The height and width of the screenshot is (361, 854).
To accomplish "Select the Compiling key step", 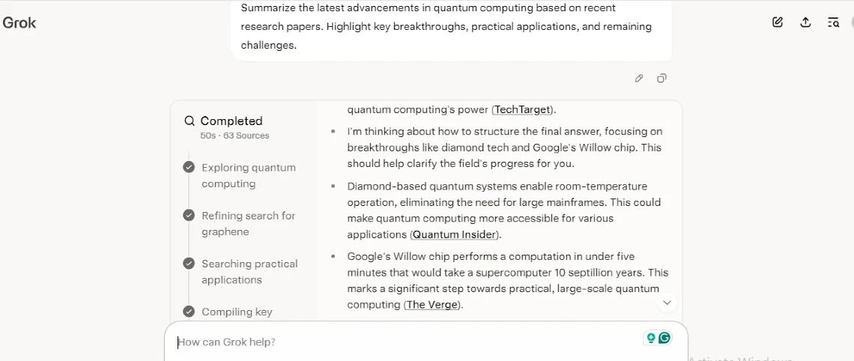I will (x=237, y=312).
